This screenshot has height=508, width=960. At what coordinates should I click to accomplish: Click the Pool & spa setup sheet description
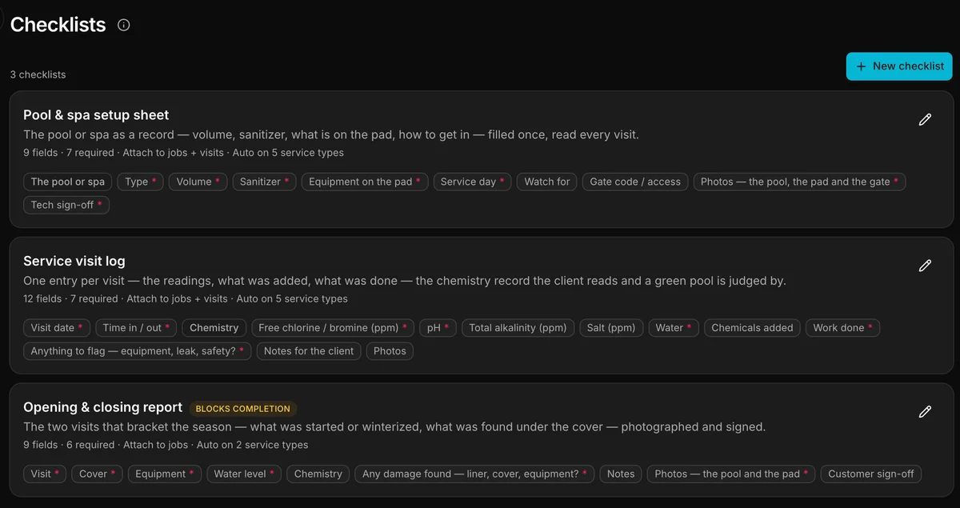tap(331, 135)
